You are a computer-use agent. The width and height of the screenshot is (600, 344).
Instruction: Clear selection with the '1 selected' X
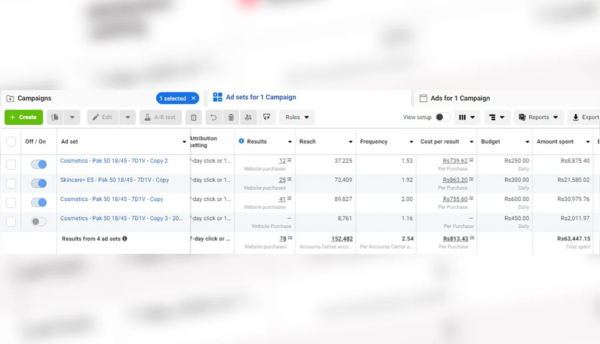tap(193, 98)
